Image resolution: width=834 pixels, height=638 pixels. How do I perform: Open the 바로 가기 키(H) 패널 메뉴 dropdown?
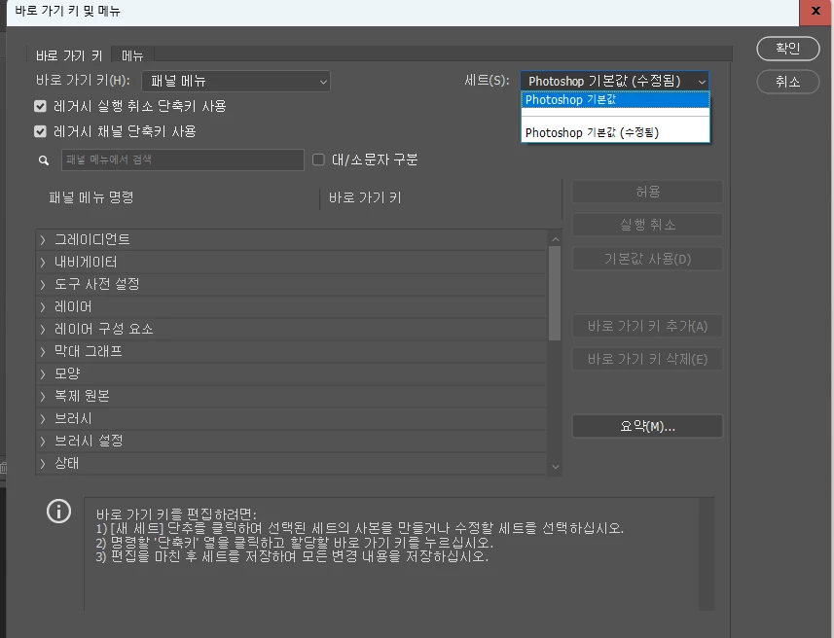point(236,82)
